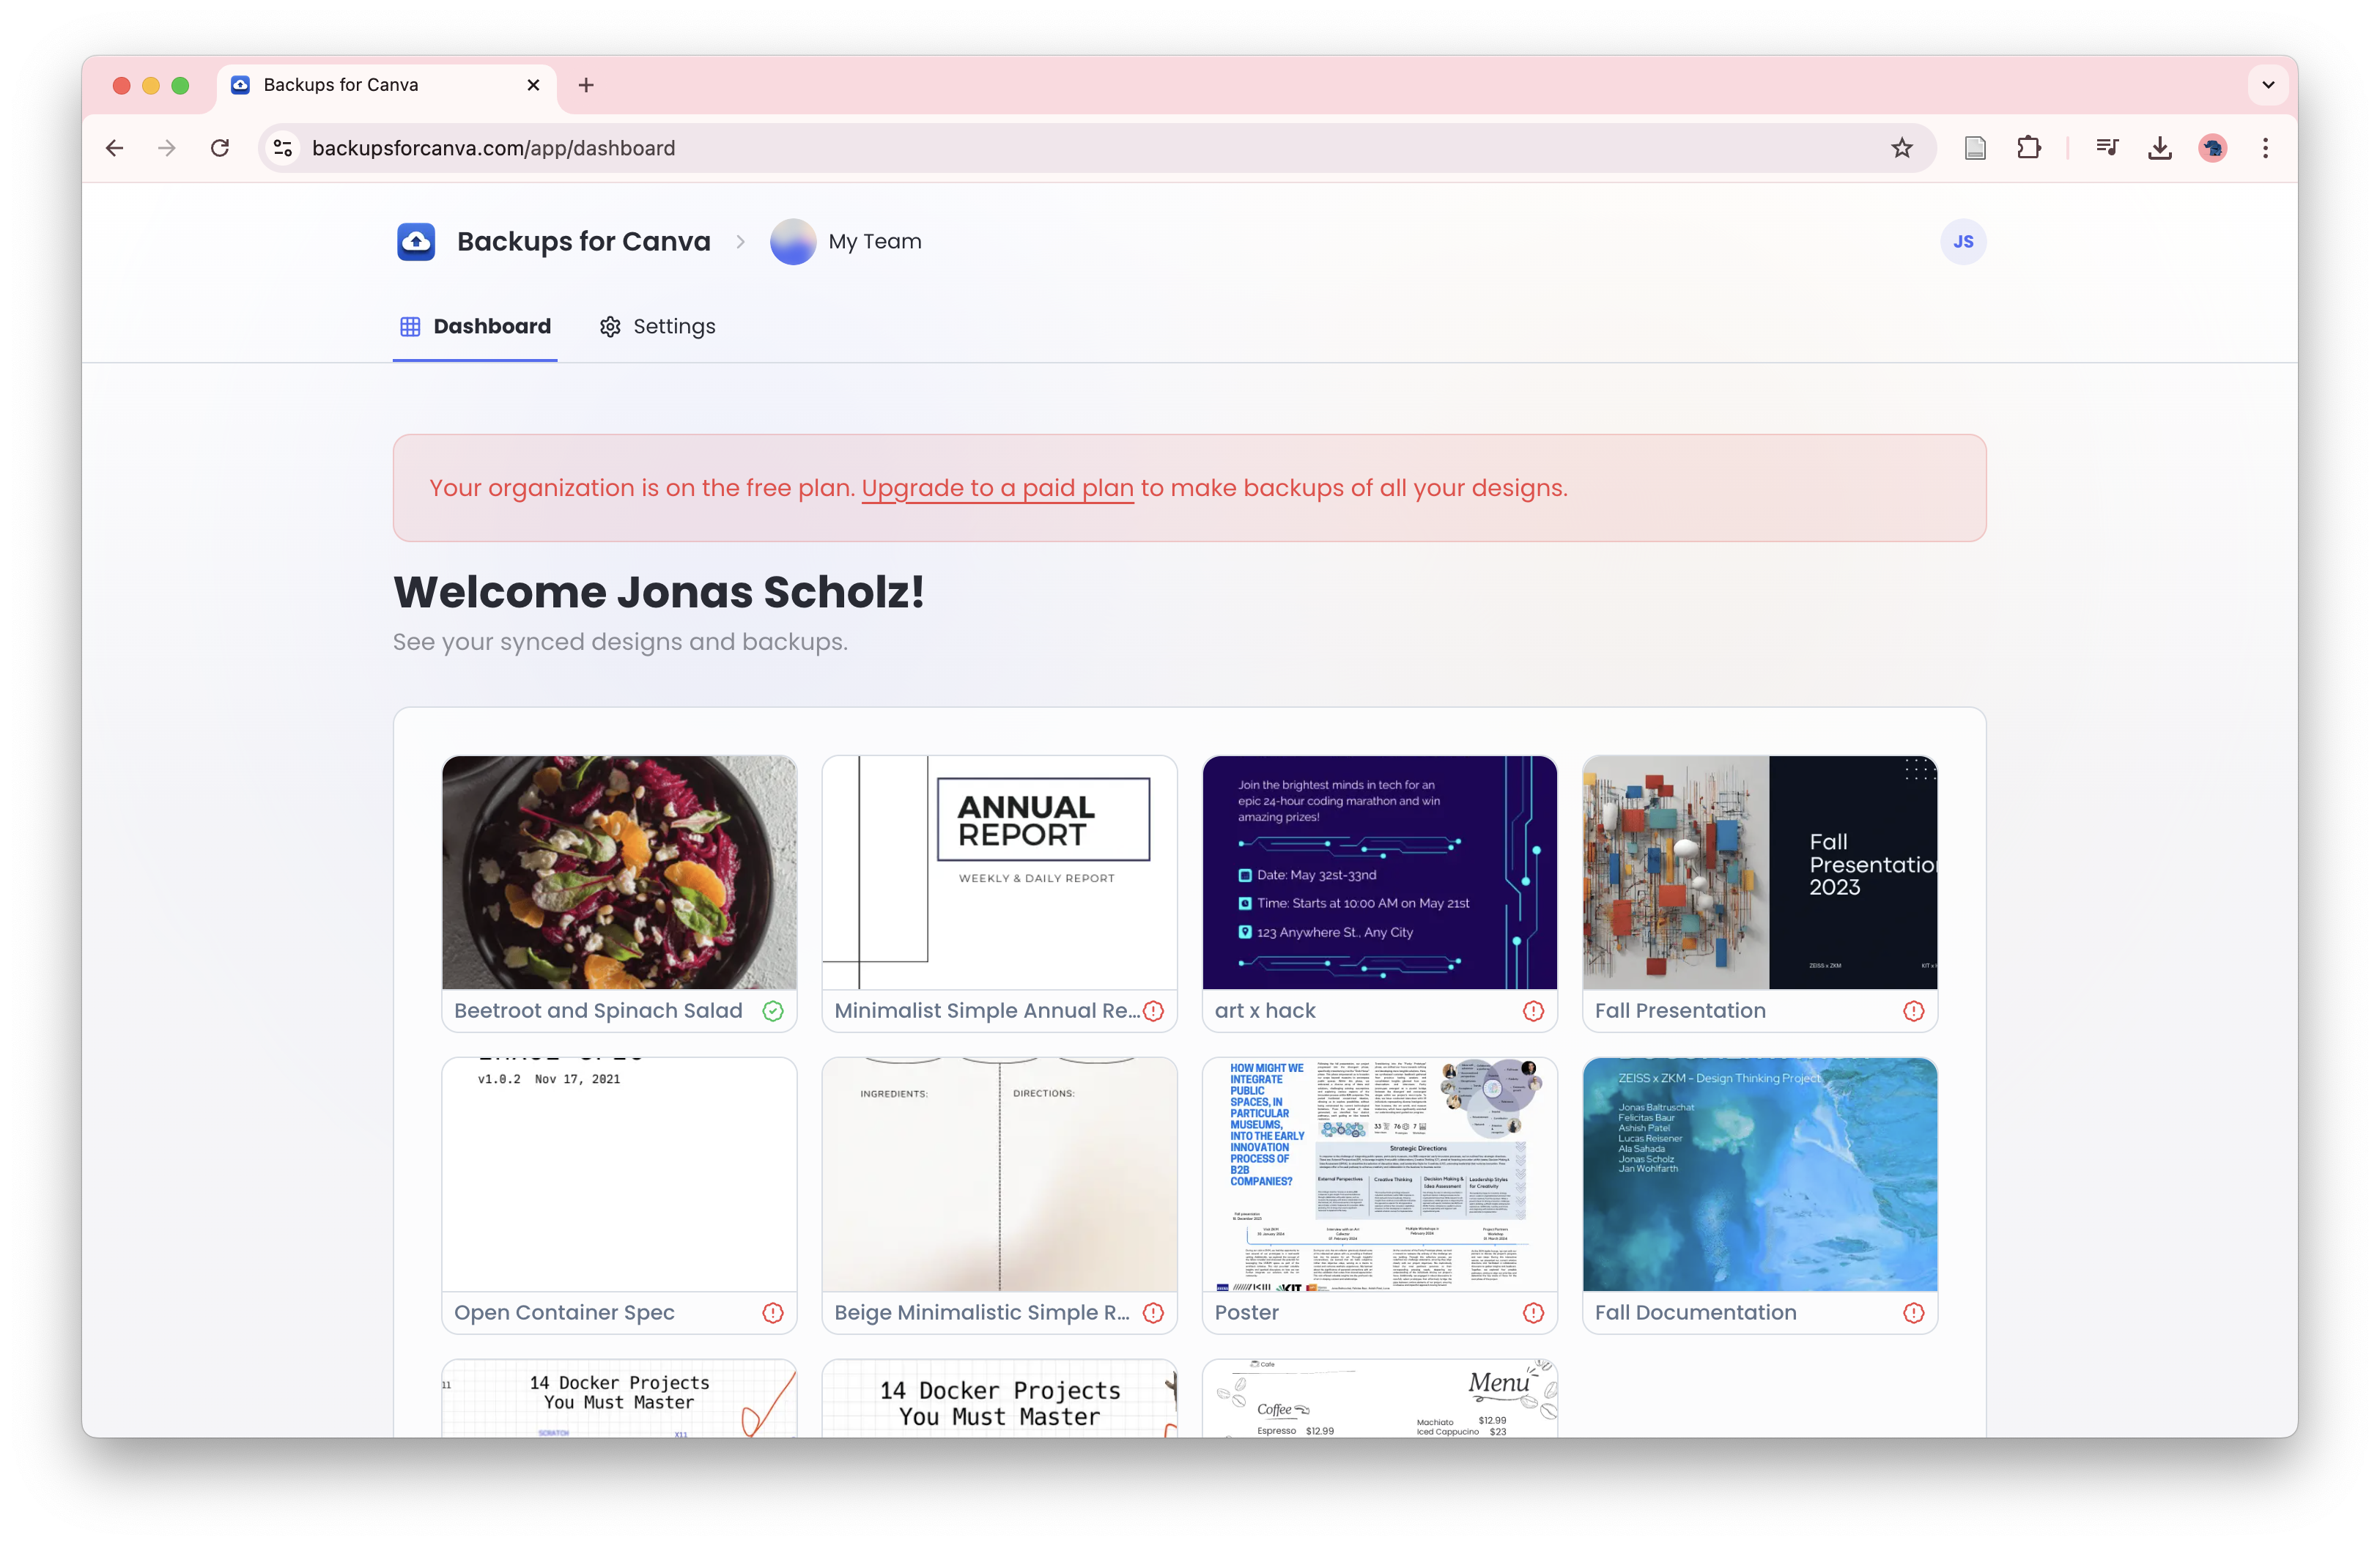
Task: Bookmark this page with the star icon
Action: click(1901, 148)
